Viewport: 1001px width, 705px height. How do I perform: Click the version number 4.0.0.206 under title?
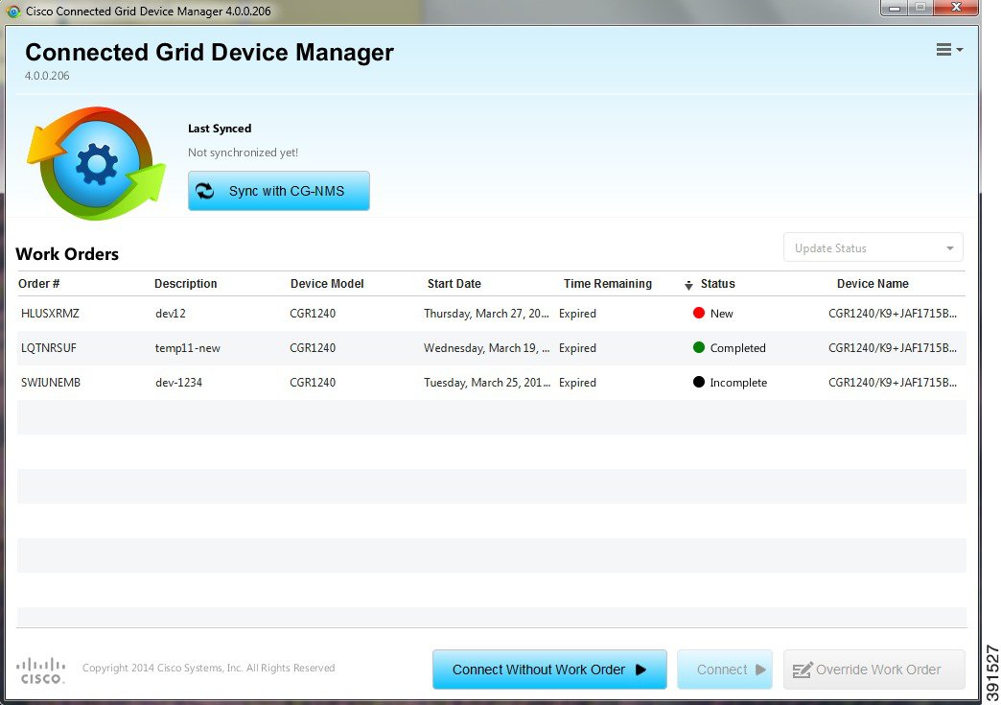[47, 76]
